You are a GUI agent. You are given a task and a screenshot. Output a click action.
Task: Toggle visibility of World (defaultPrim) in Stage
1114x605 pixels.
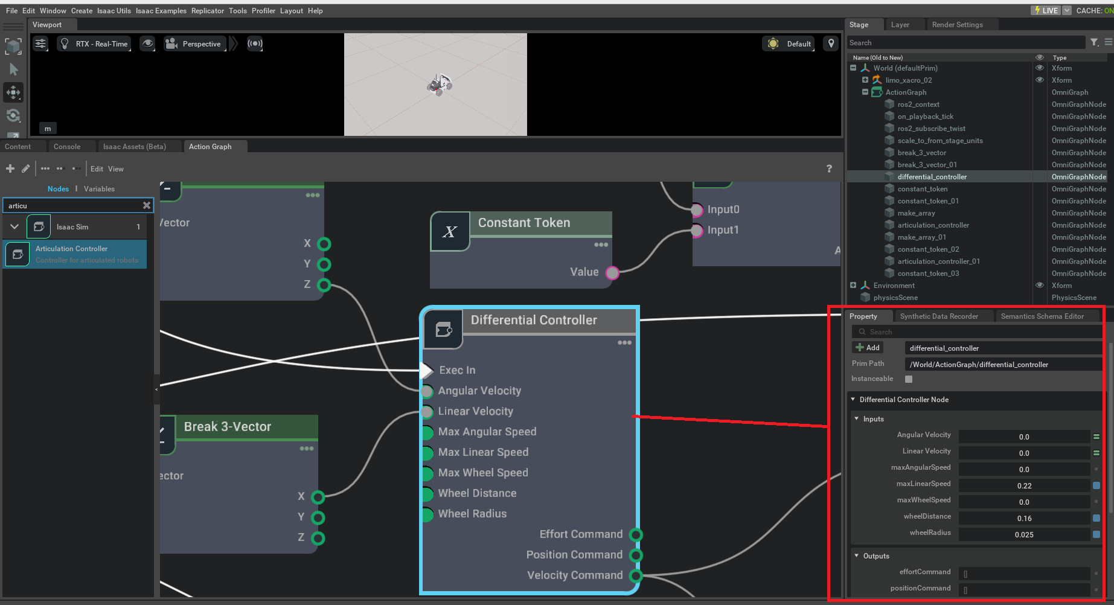[1040, 68]
